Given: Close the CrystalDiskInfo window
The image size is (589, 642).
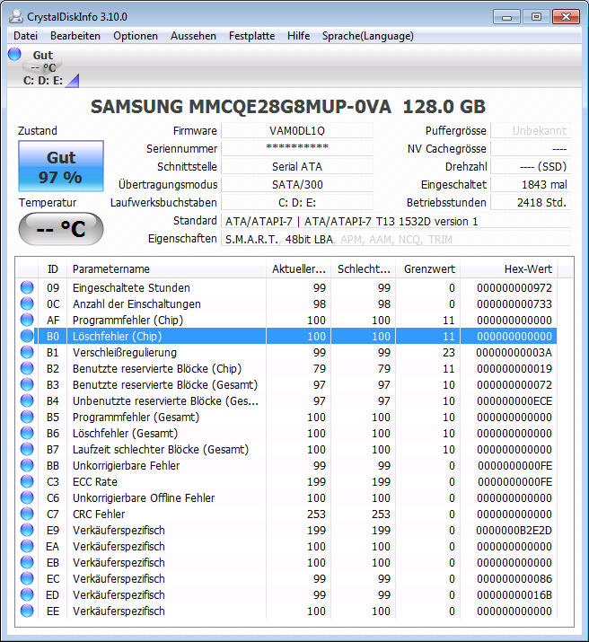Looking at the screenshot, I should click(566, 16).
